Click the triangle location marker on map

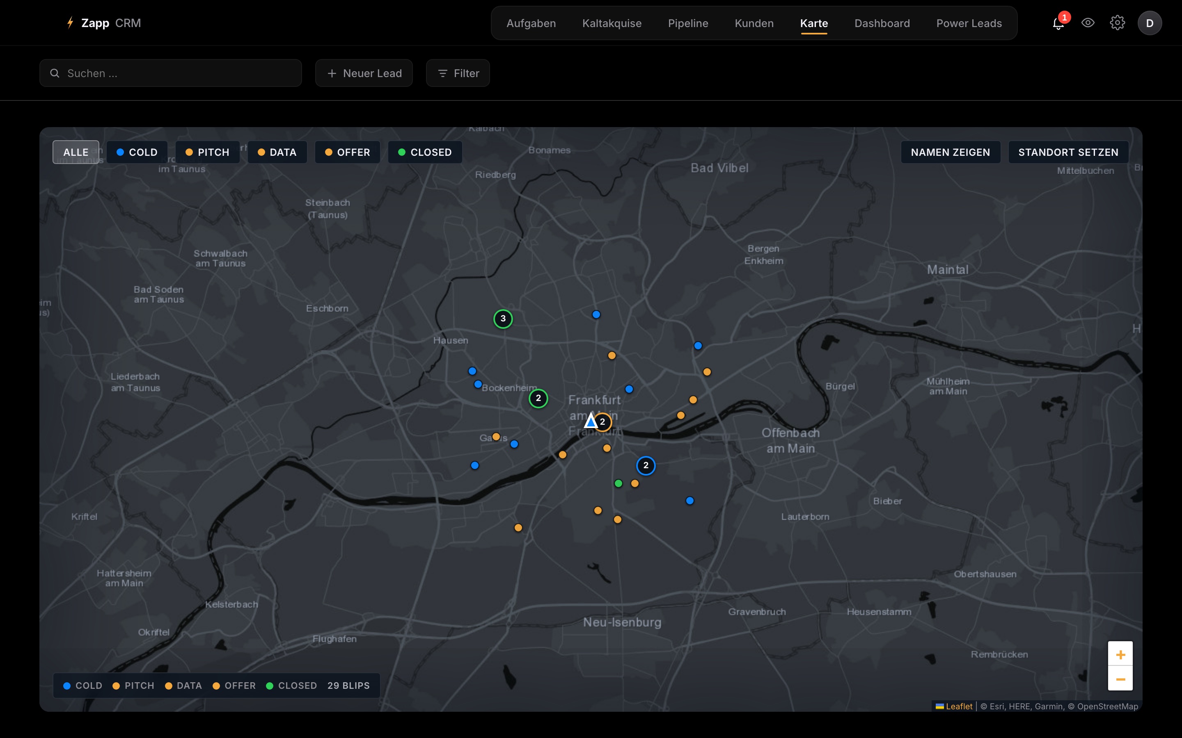click(591, 421)
